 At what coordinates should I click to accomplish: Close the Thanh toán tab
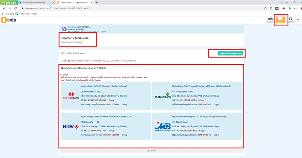pos(92,3)
